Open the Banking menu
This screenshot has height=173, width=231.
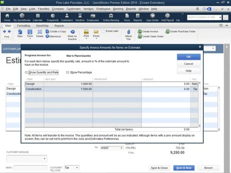[x=118, y=9]
